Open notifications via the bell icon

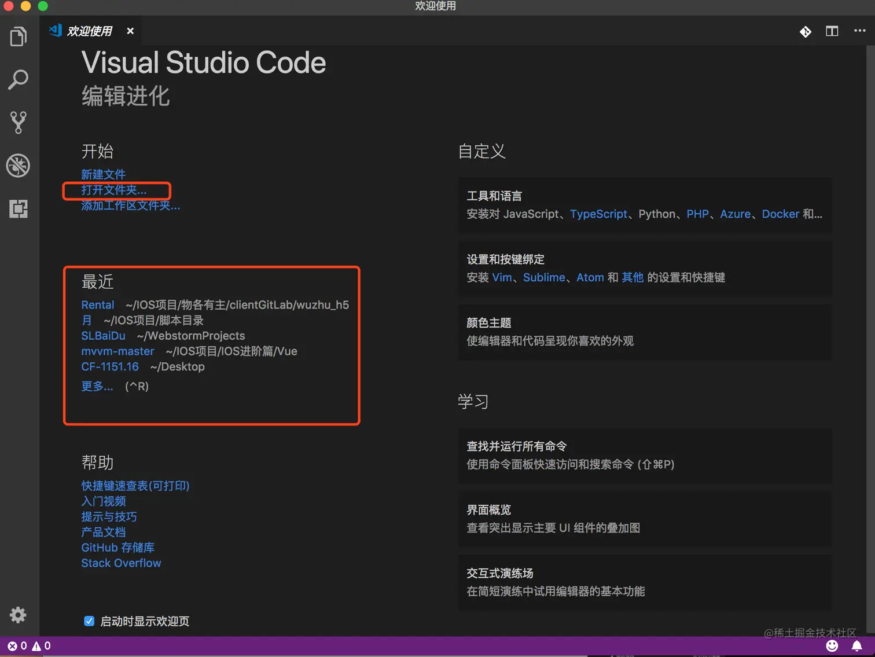857,646
